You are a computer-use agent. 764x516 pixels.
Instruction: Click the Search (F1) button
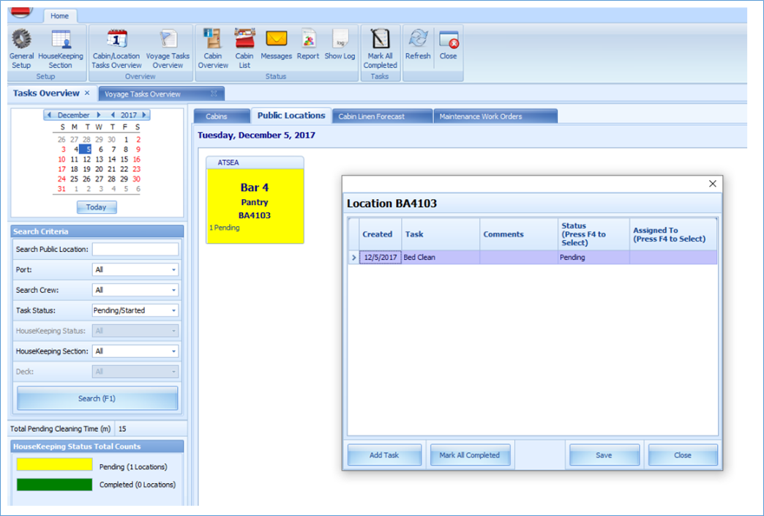97,397
